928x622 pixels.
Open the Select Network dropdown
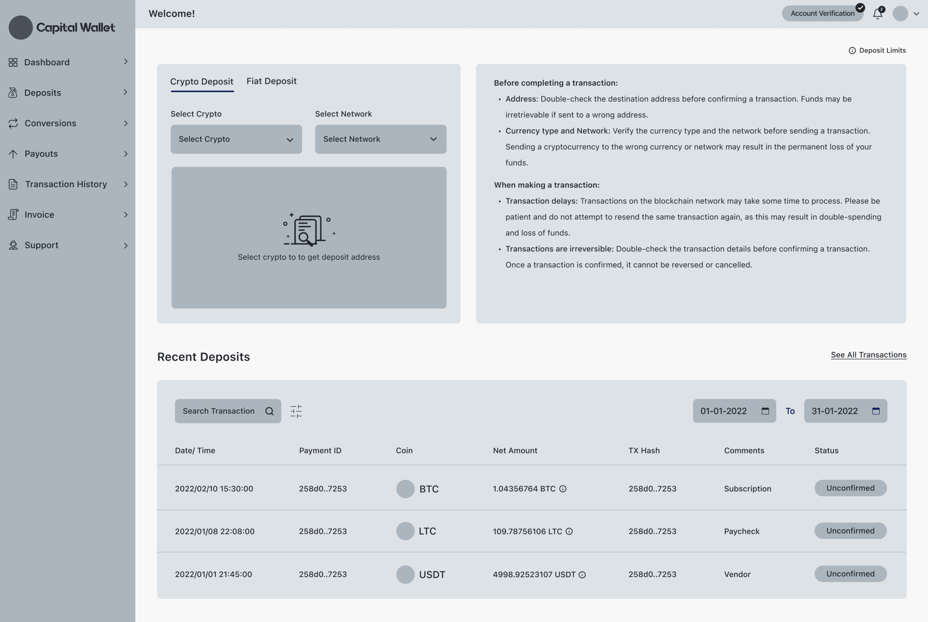[381, 139]
